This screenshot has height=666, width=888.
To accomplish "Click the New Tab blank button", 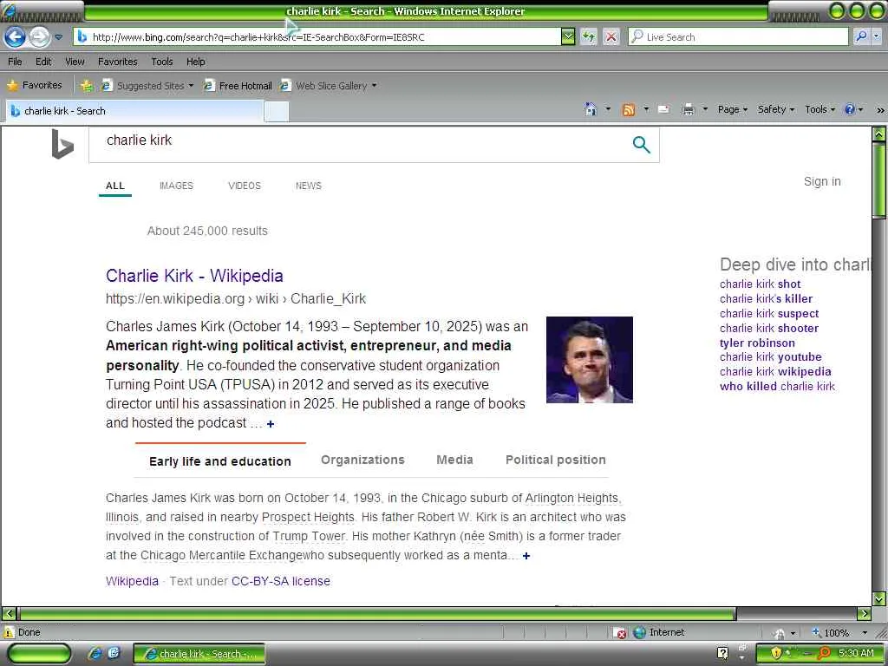I will [x=277, y=112].
